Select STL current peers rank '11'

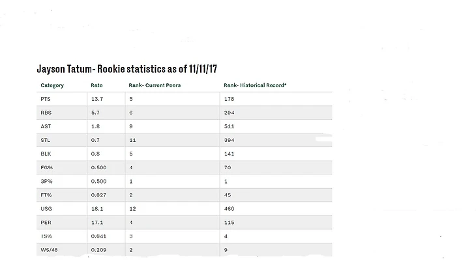(x=132, y=140)
